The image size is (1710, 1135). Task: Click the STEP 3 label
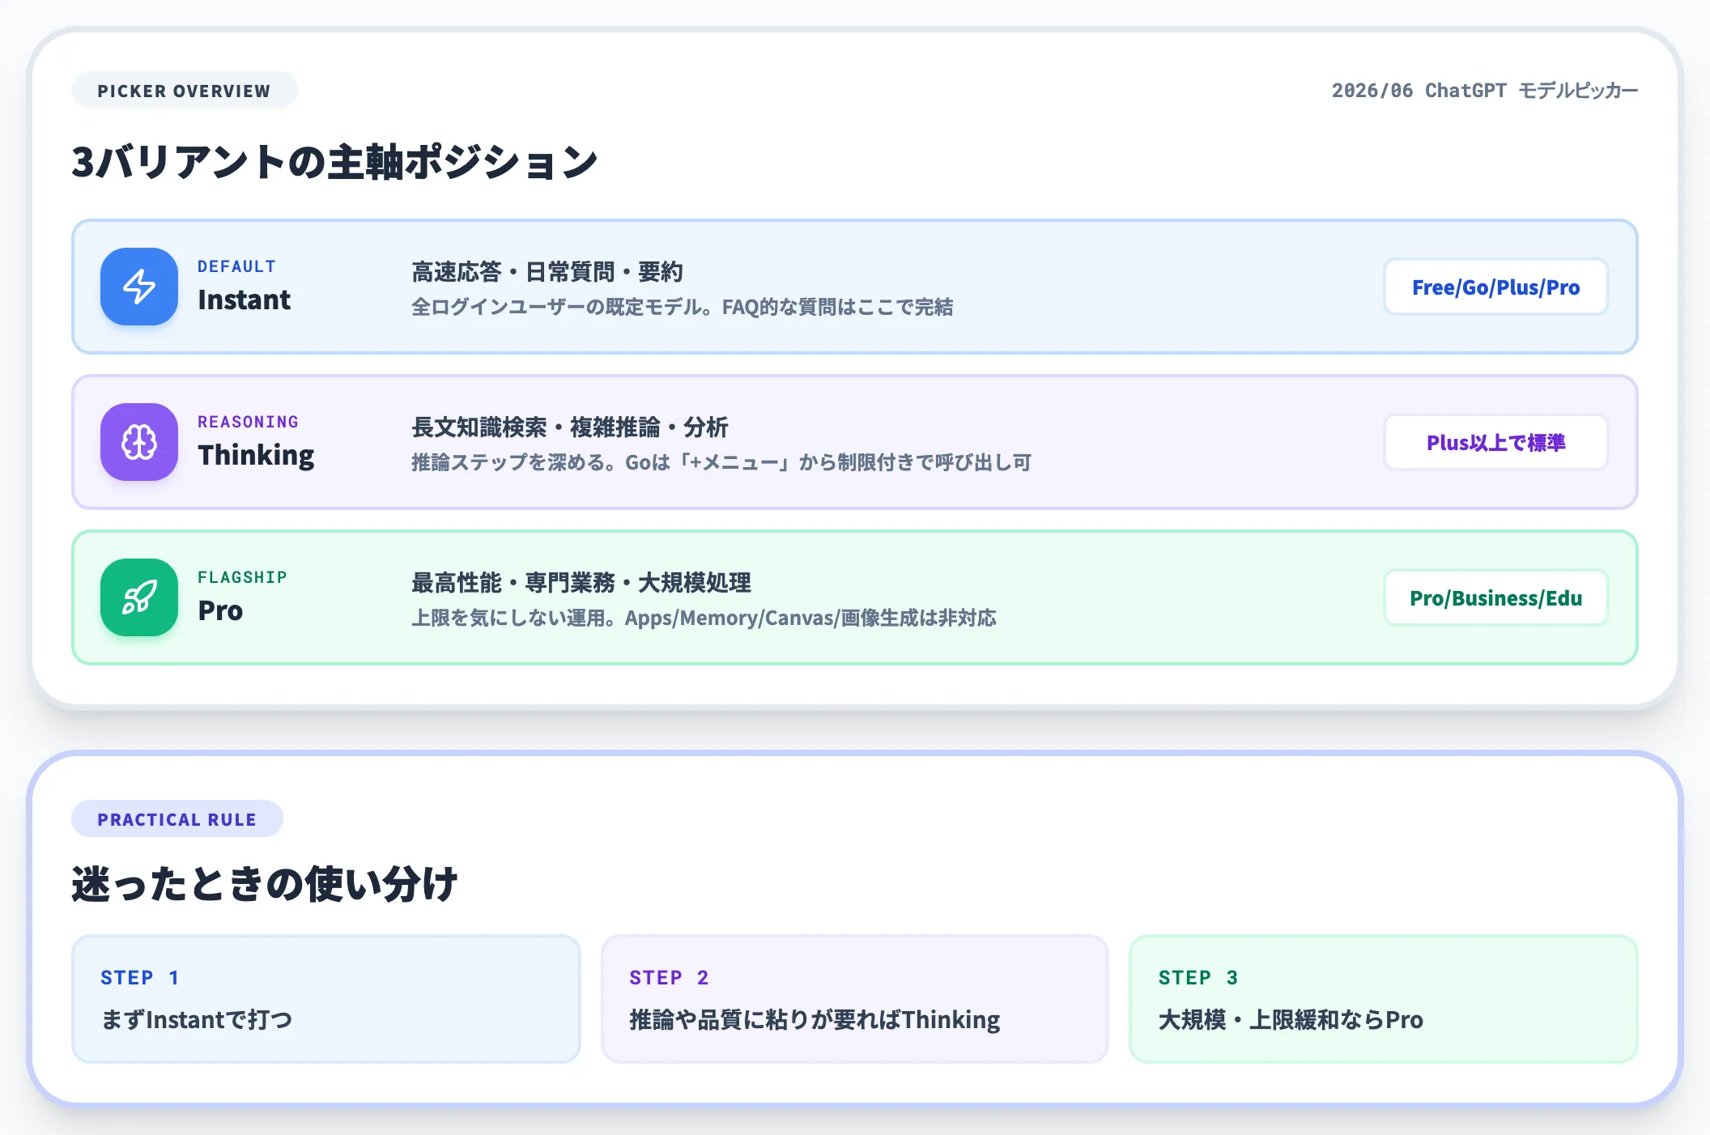(x=1198, y=978)
